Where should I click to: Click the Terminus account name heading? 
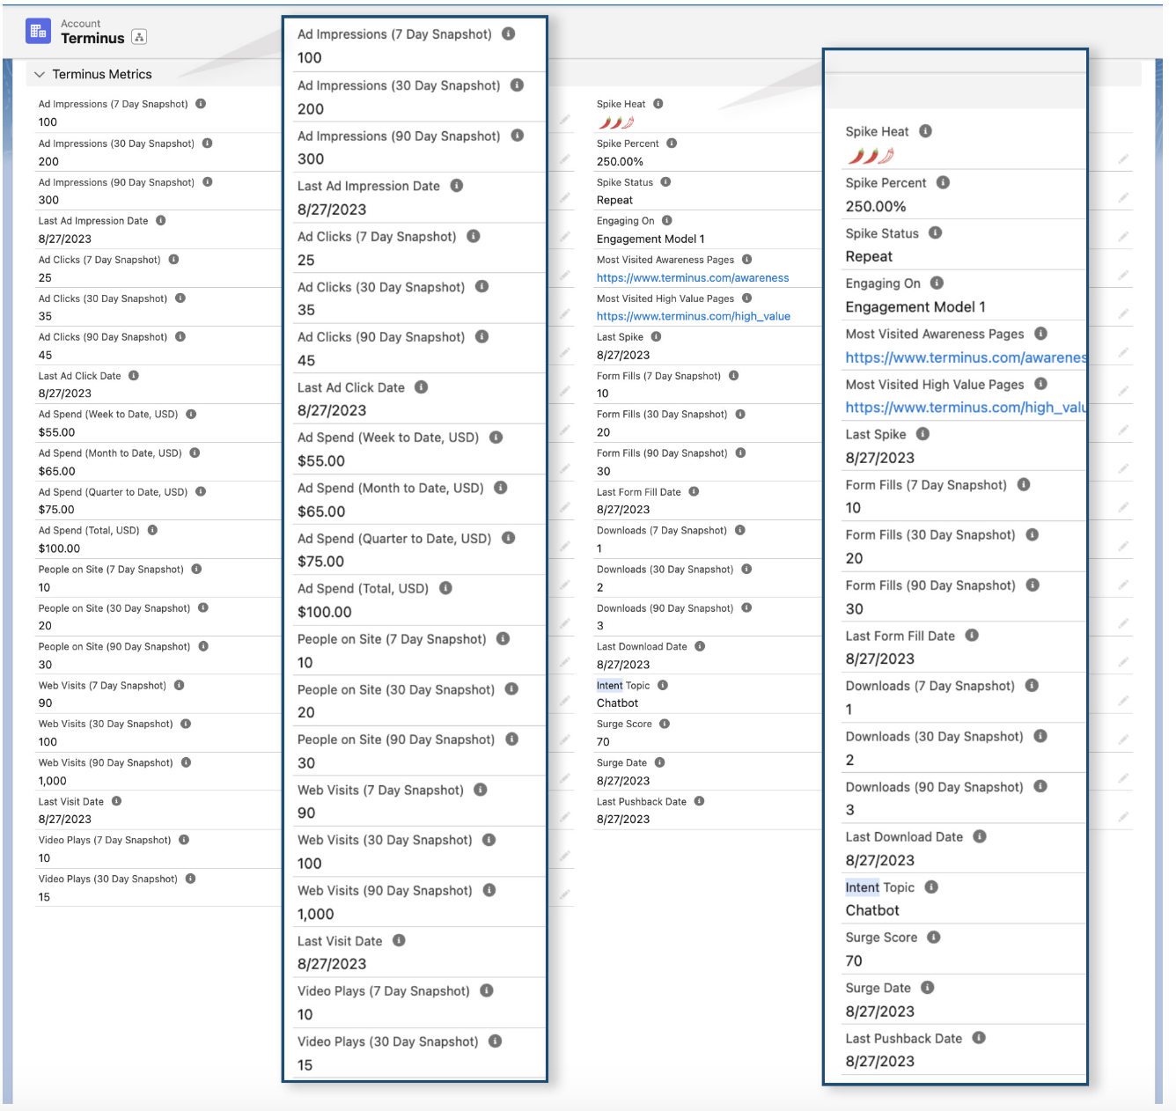click(x=92, y=38)
